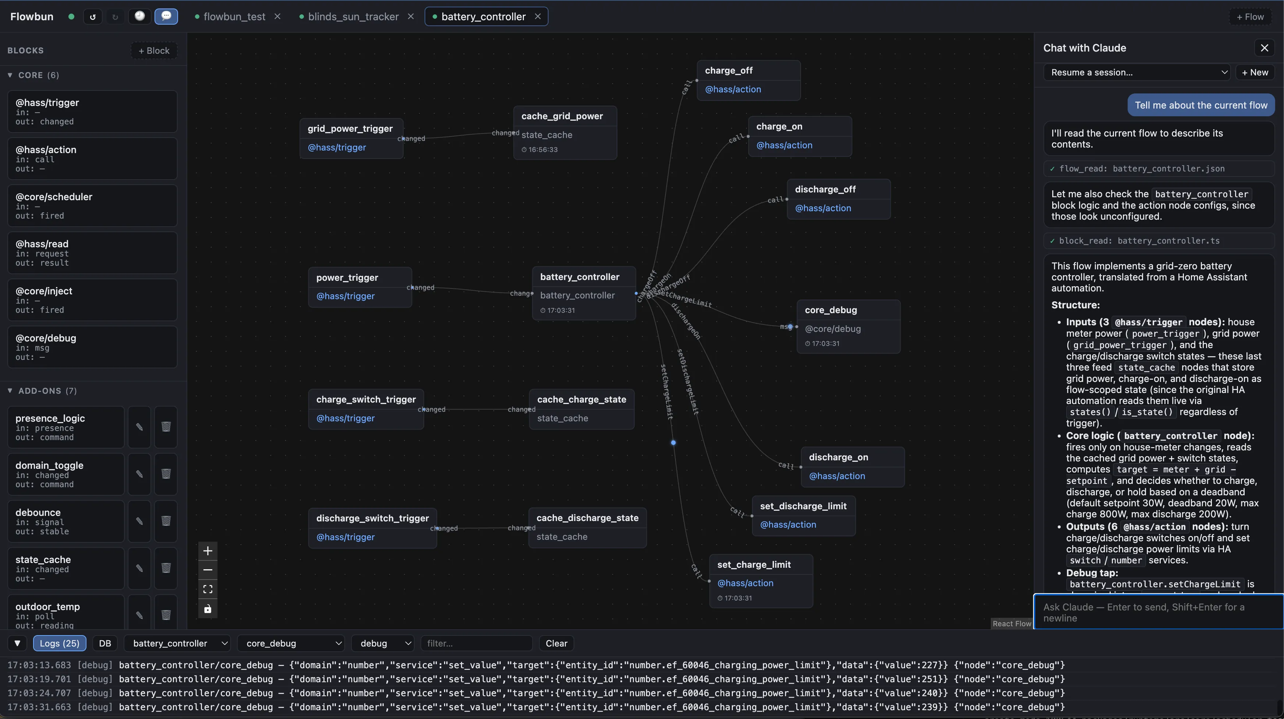1284x719 pixels.
Task: Close the flowbun_test tab
Action: coord(278,17)
